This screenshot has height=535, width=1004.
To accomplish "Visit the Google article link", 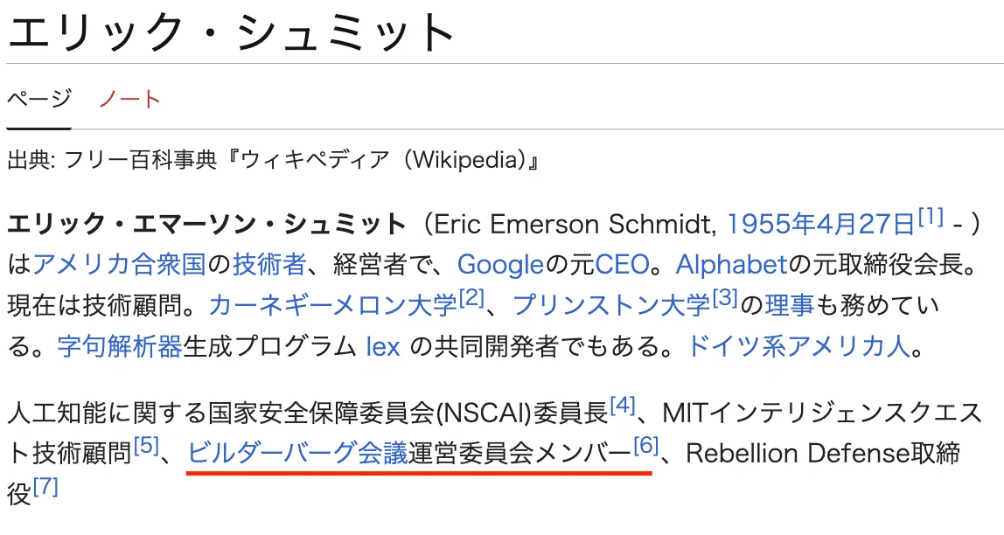I will (500, 265).
